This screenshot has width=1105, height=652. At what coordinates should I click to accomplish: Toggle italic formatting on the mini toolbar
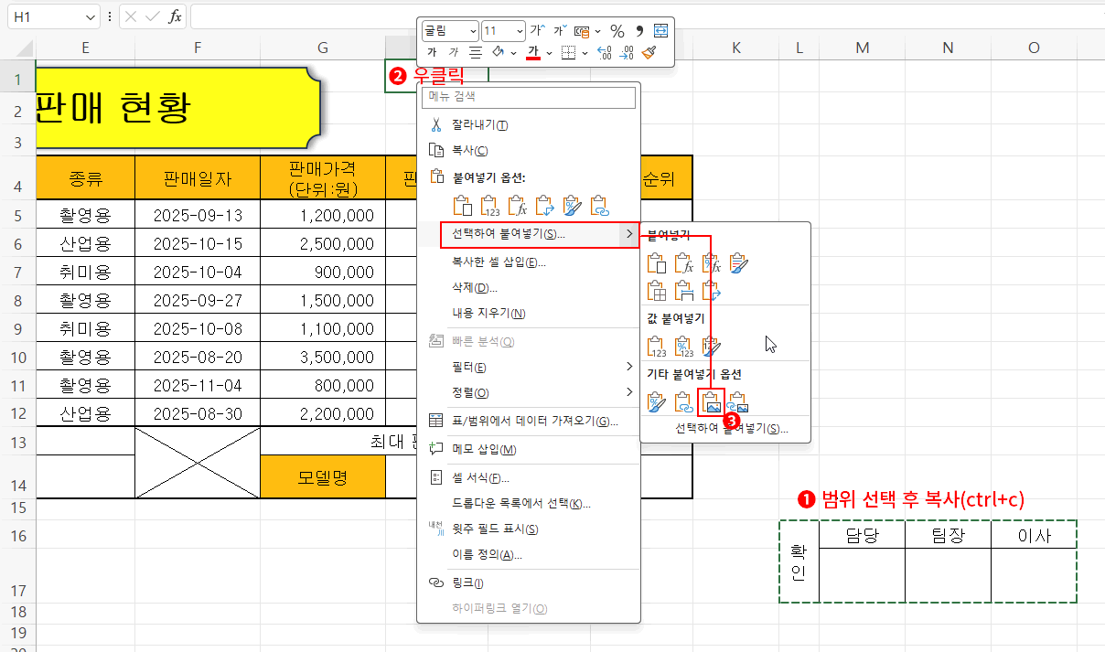[452, 52]
